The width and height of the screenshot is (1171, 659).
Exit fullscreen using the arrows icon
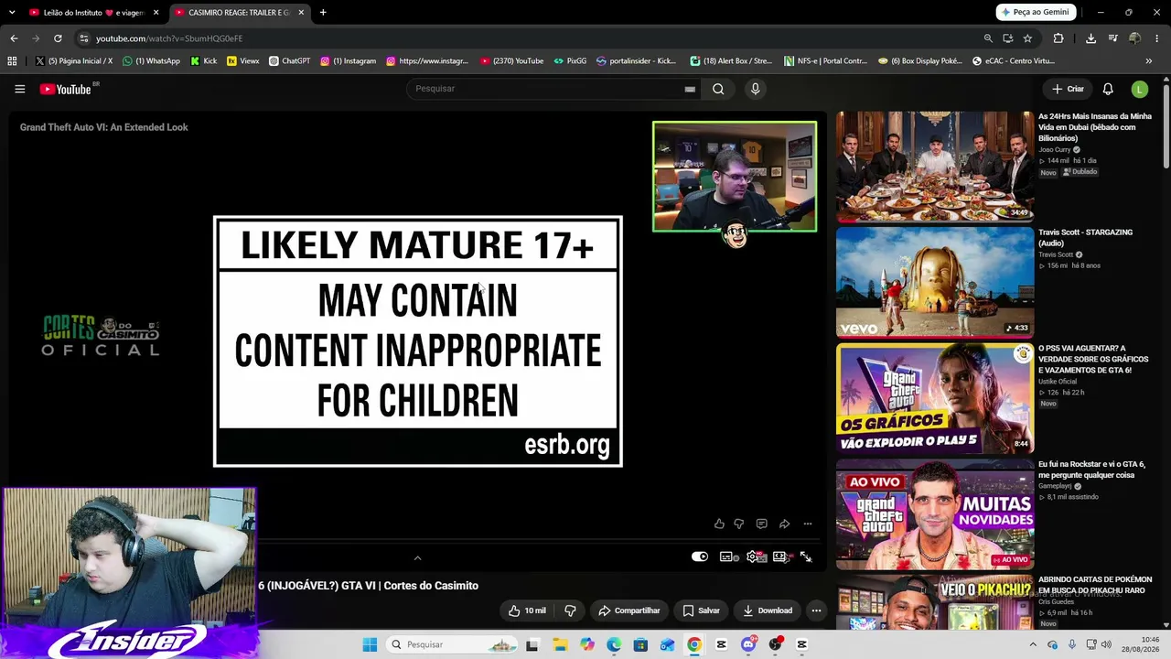coord(806,556)
